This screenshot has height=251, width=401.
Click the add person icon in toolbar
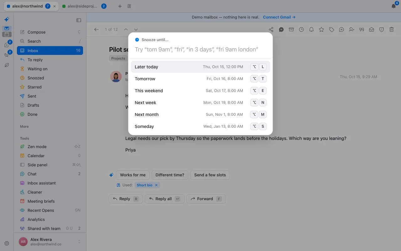point(352,29)
